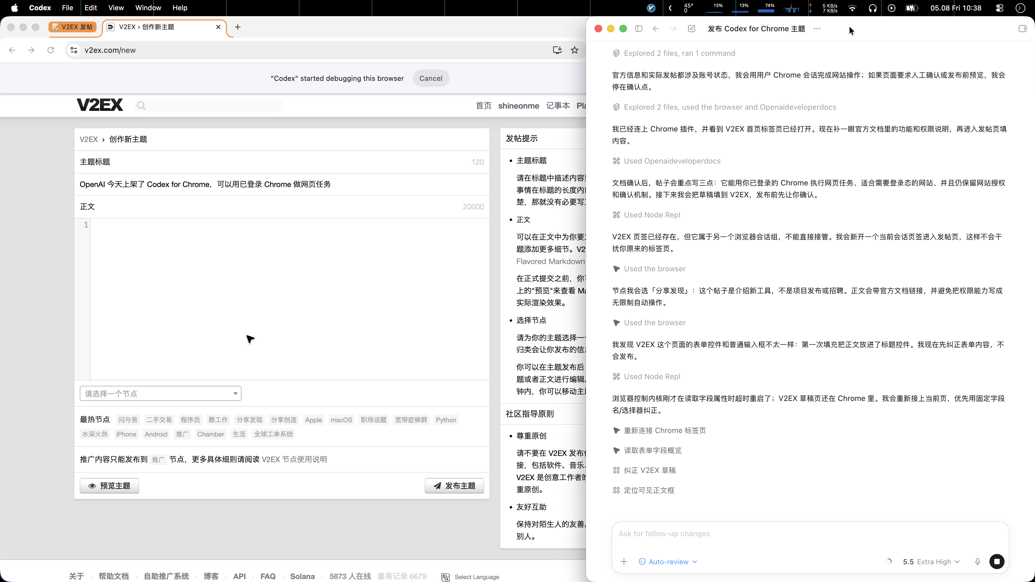Open site info icon in address bar
This screenshot has height=582, width=1035.
tap(74, 50)
